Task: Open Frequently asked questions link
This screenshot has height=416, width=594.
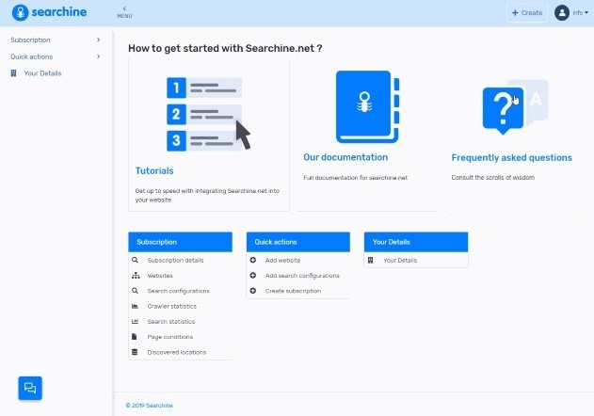Action: [512, 157]
